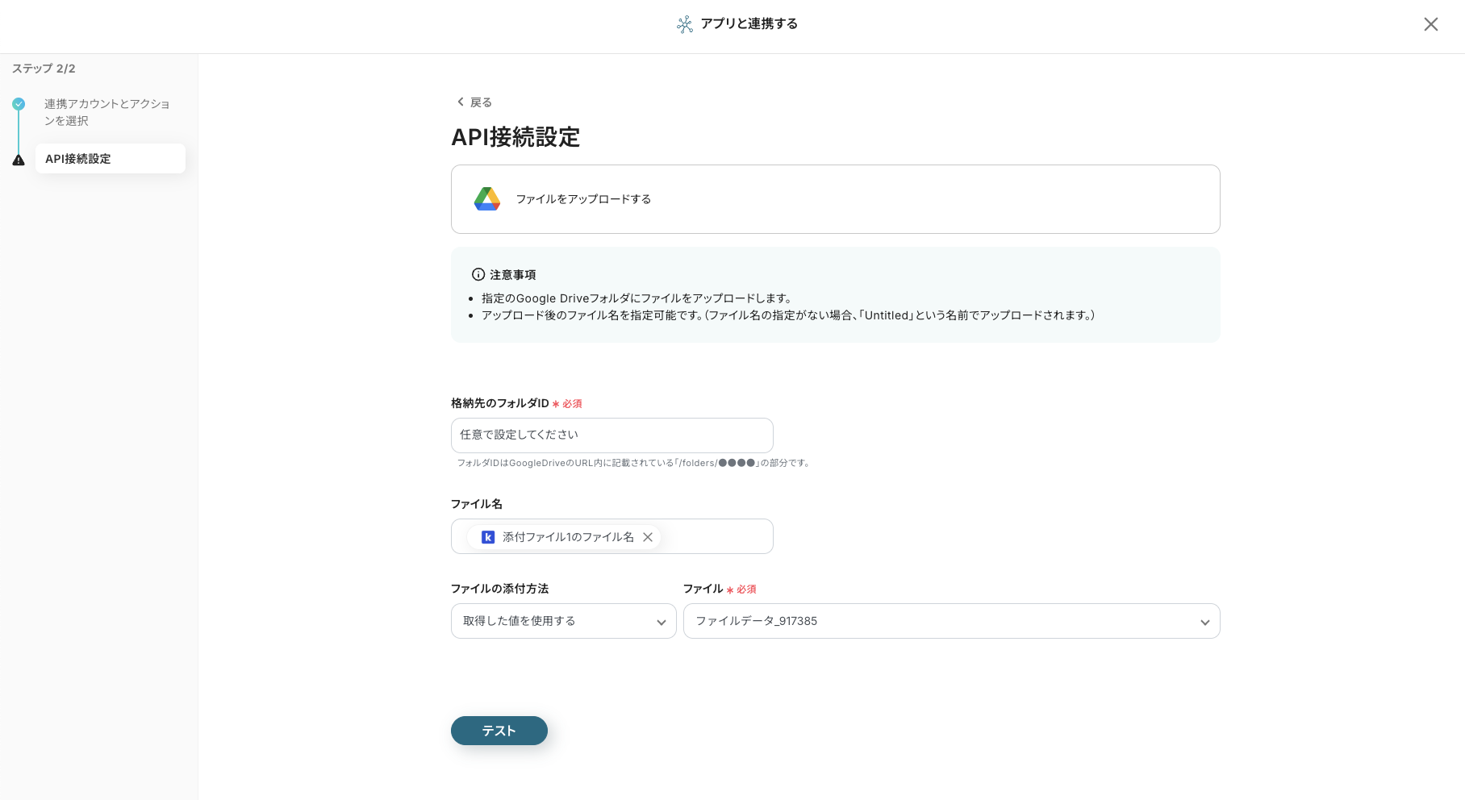Close the アプリと連携する dialog
This screenshot has width=1465, height=800.
coord(1431,24)
